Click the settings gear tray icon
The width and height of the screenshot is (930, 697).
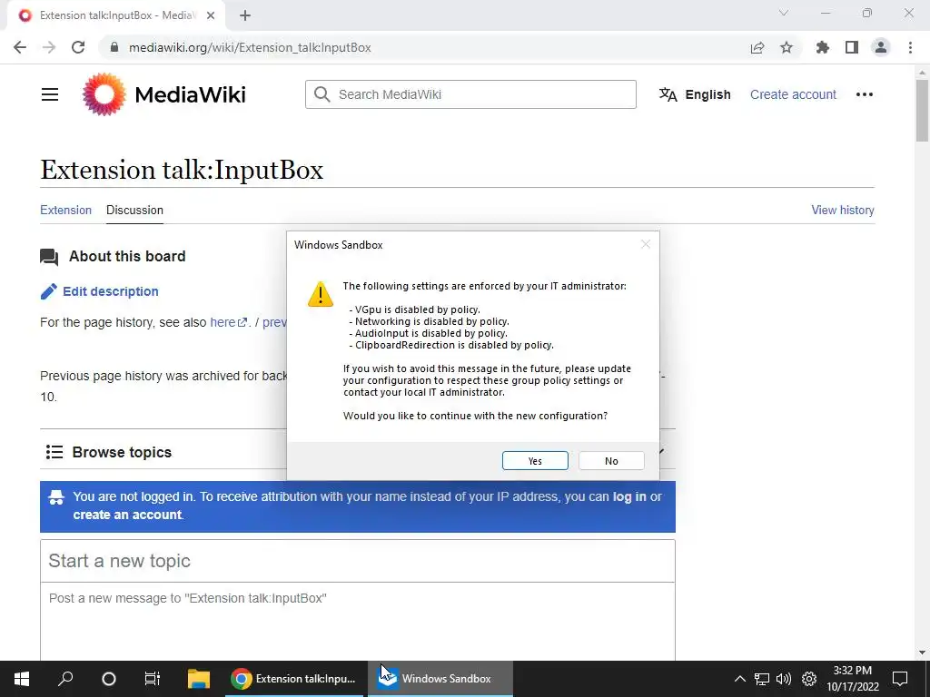click(x=809, y=679)
